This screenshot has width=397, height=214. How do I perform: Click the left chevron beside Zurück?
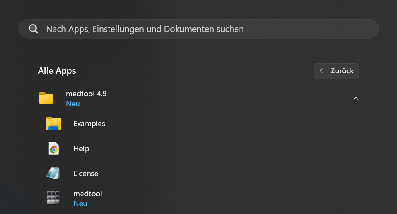click(x=321, y=71)
